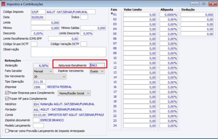The image size is (218, 139).
Task: Enable Marcar como Previsão Lançamento checkbox
Action: point(7,131)
